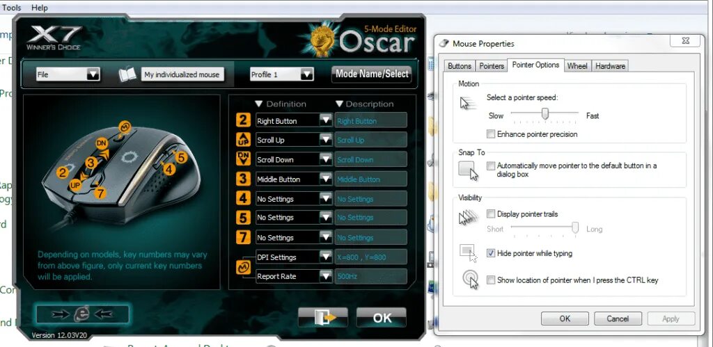The height and width of the screenshot is (347, 713).
Task: Click the Scroll DN orange icon in list
Action: click(x=243, y=159)
